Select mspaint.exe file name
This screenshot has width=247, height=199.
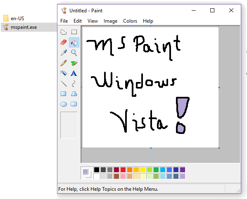[x=24, y=27]
